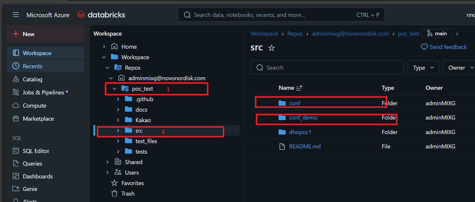The height and width of the screenshot is (202, 475).
Task: Click the src folder Search field
Action: point(327,68)
